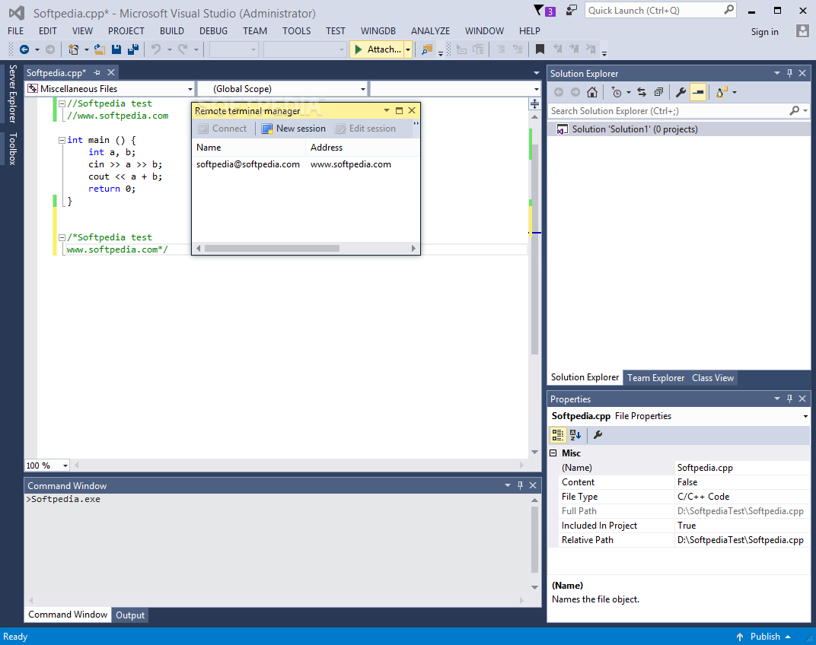Open the ANALYZE menu
The image size is (816, 645).
430,31
